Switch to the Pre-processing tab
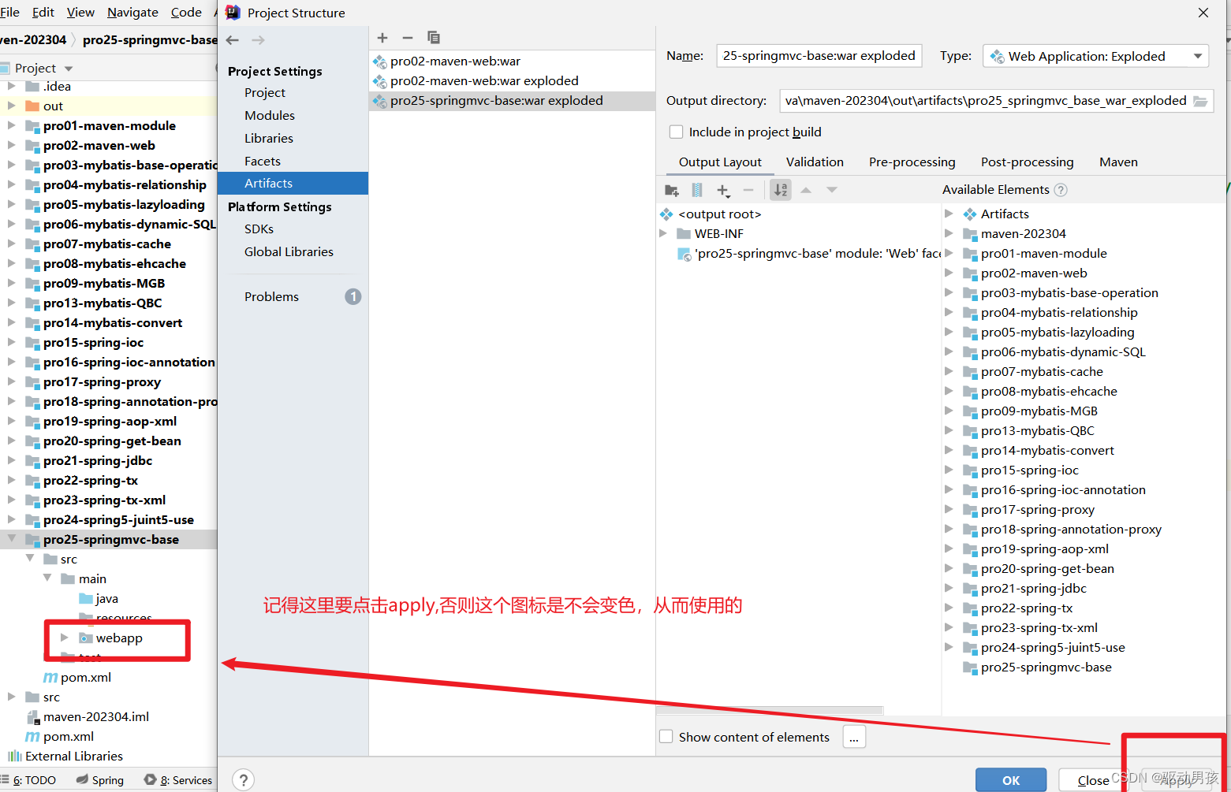Viewport: 1231px width, 792px height. pyautogui.click(x=912, y=162)
